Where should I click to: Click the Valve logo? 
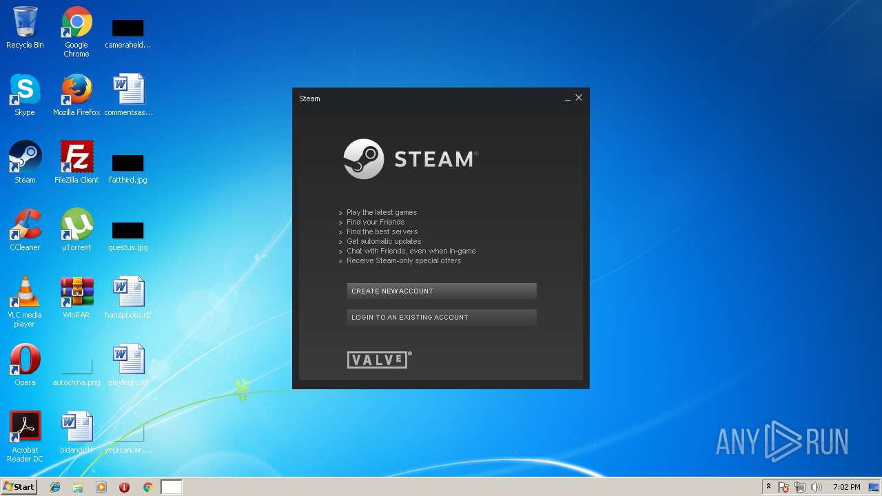[x=379, y=360]
